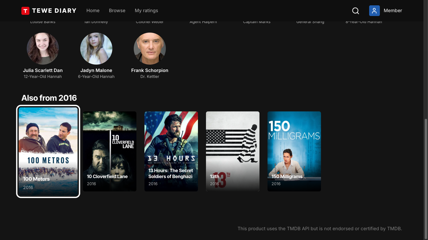Open the 13 Hours movie poster
The image size is (428, 240).
coord(171,151)
